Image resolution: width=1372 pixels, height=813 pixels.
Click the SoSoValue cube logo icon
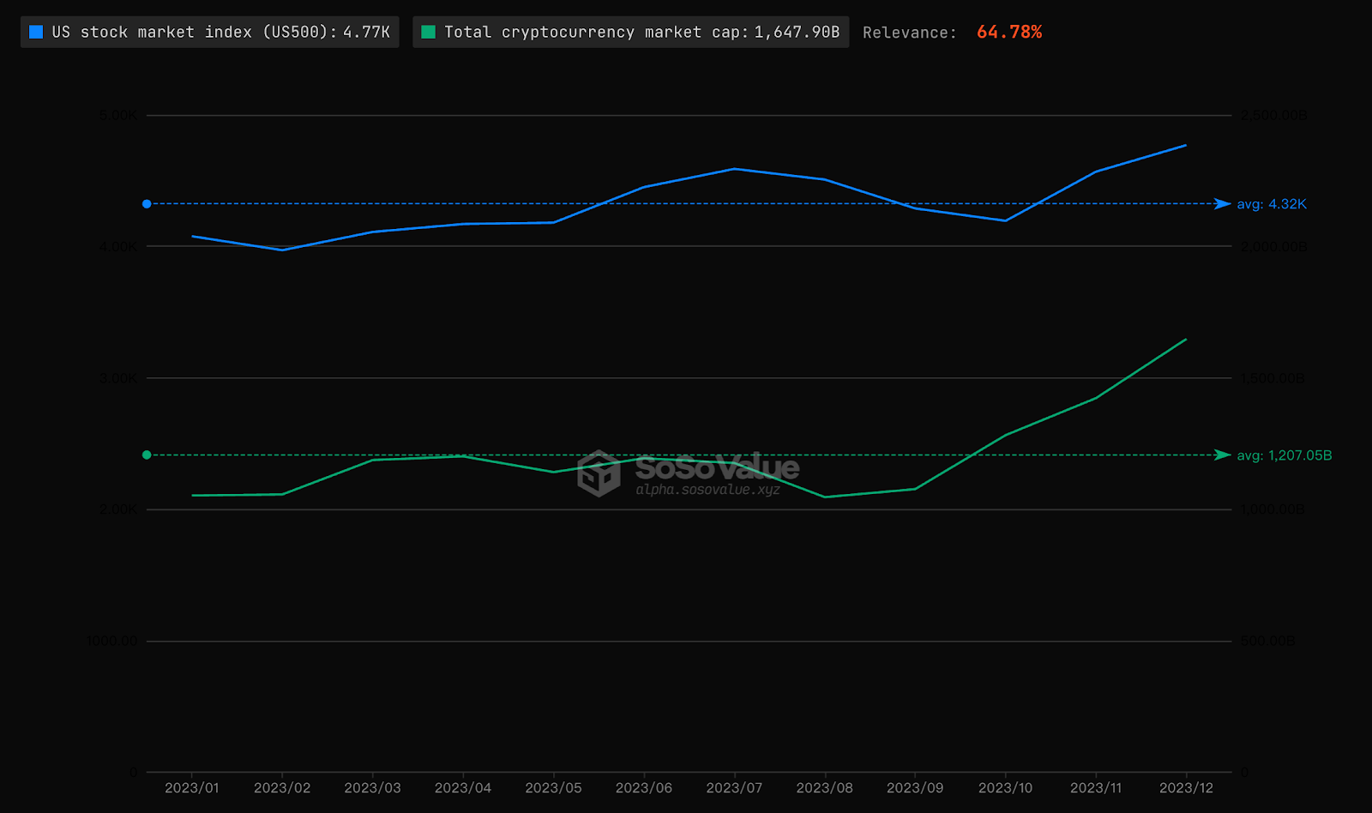coord(599,473)
